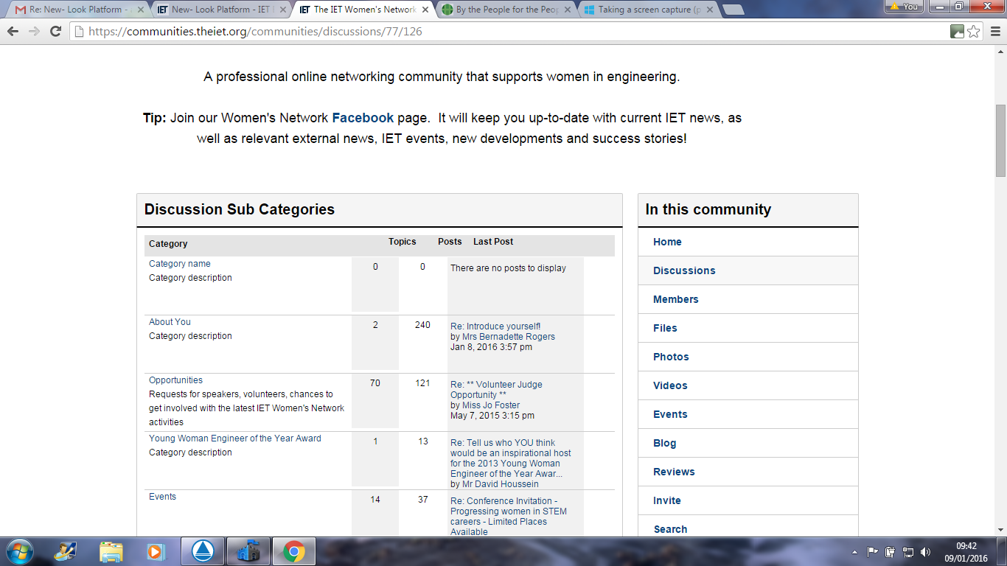Click the browser back arrow
The image size is (1007, 566).
point(13,31)
